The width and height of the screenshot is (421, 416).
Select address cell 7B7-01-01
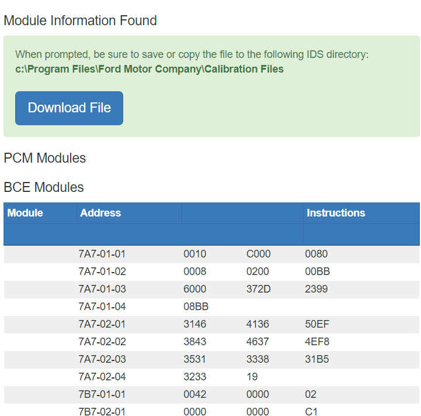pos(102,394)
